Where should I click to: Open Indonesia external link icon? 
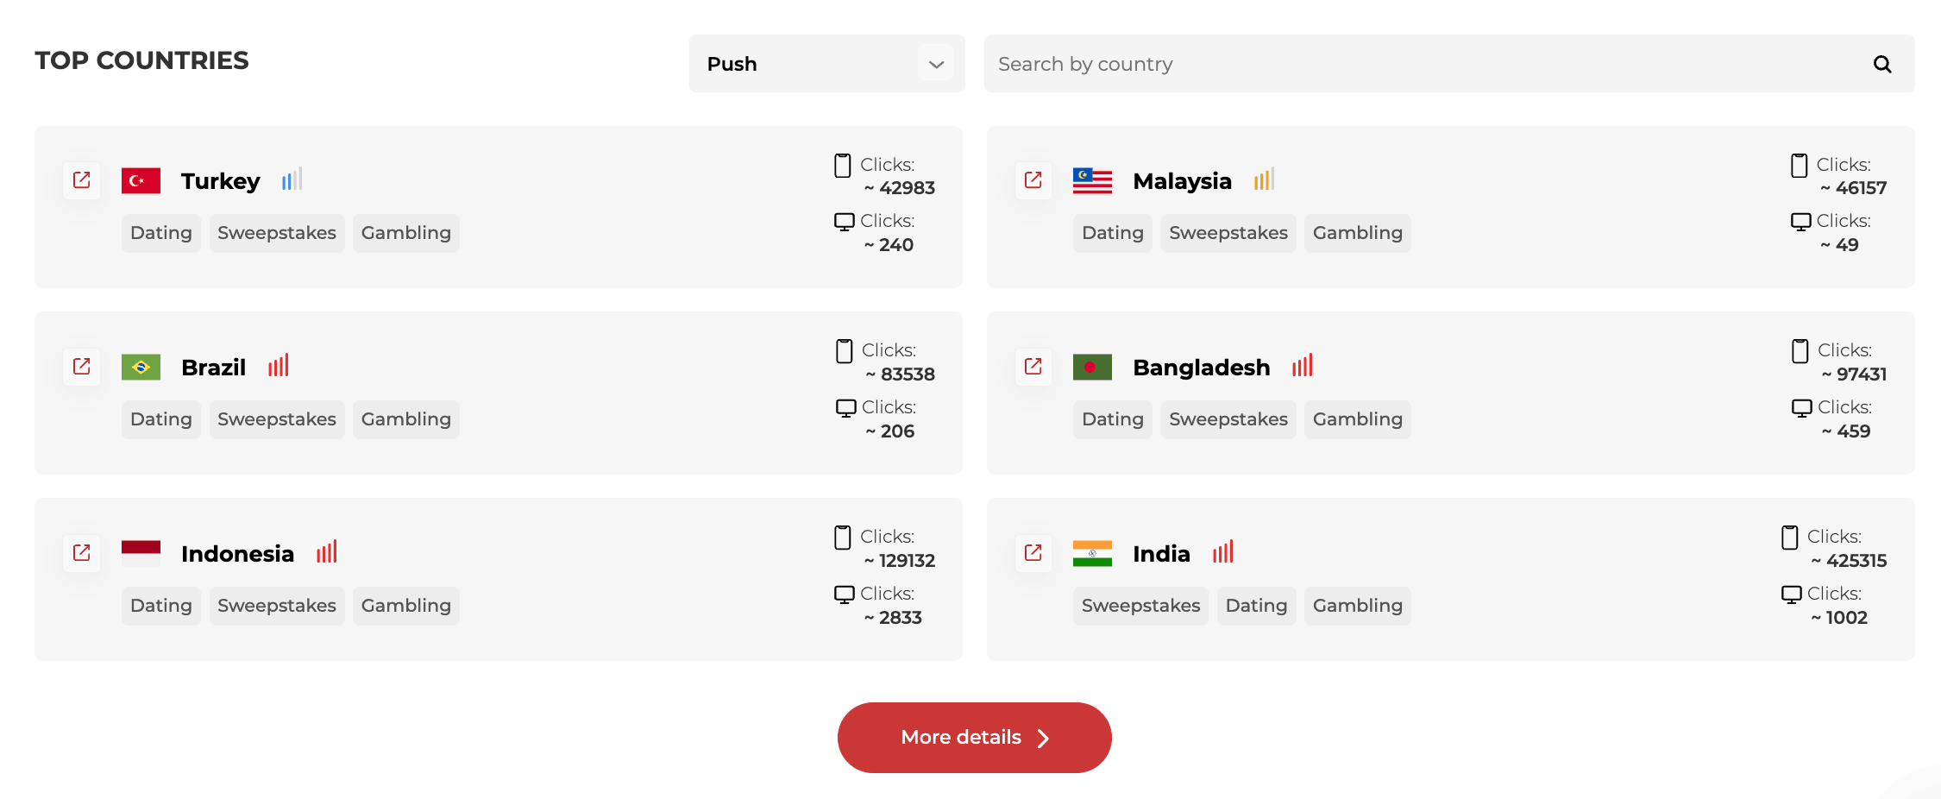[82, 553]
